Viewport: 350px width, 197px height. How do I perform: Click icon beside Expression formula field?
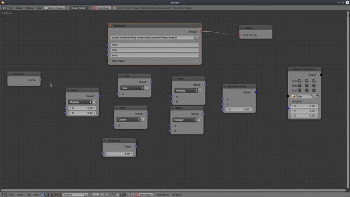pyautogui.click(x=196, y=38)
